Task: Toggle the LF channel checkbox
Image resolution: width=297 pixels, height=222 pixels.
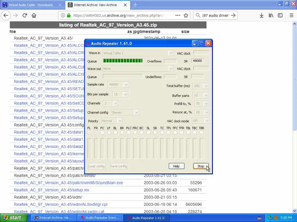Action: pyautogui.click(x=109, y=132)
